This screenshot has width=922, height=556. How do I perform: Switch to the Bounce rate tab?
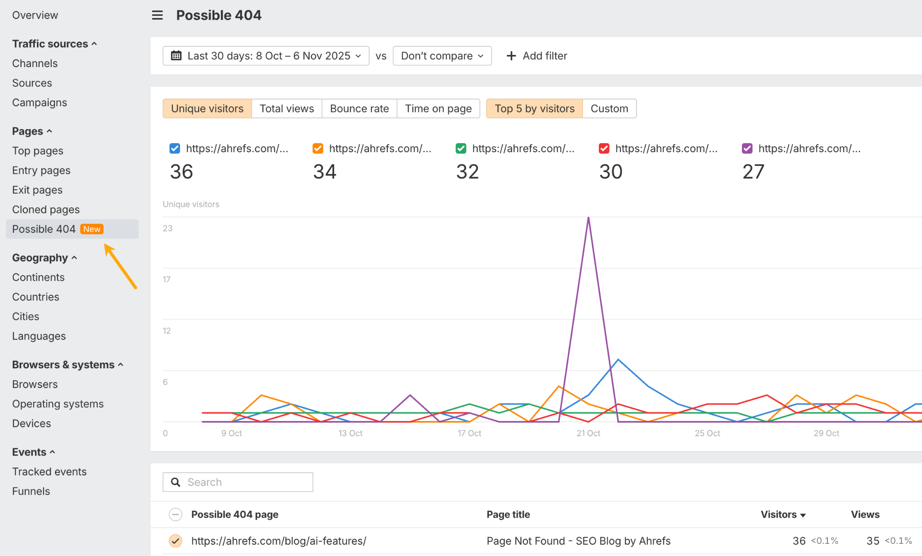point(359,108)
